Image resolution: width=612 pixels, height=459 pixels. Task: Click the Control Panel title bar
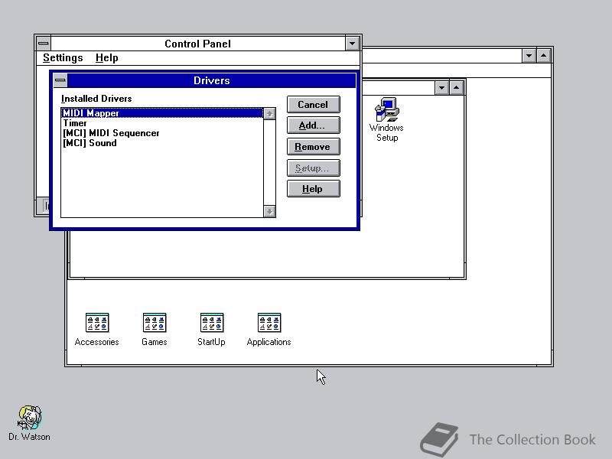click(198, 44)
